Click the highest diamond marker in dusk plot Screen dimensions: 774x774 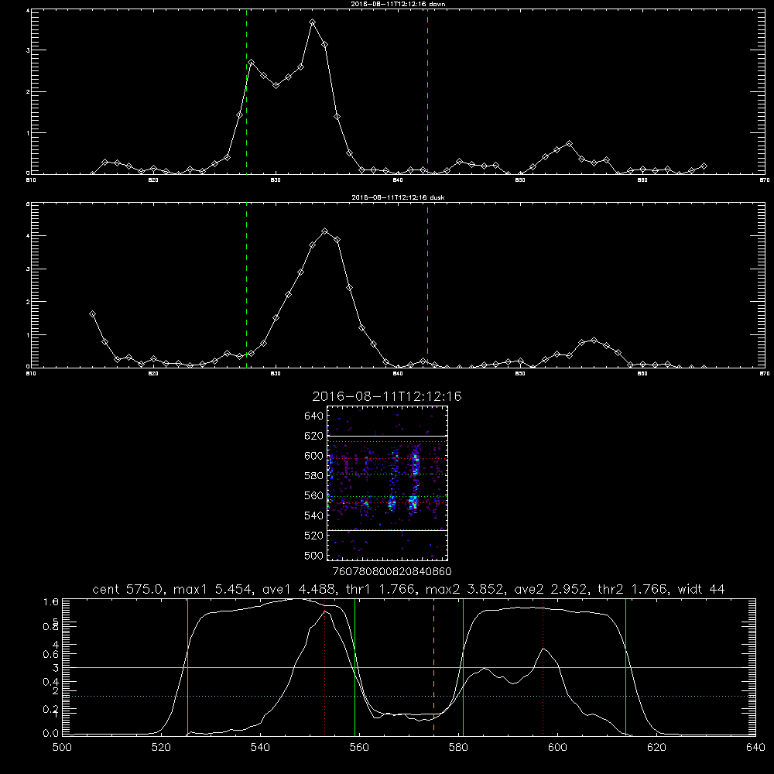[325, 231]
